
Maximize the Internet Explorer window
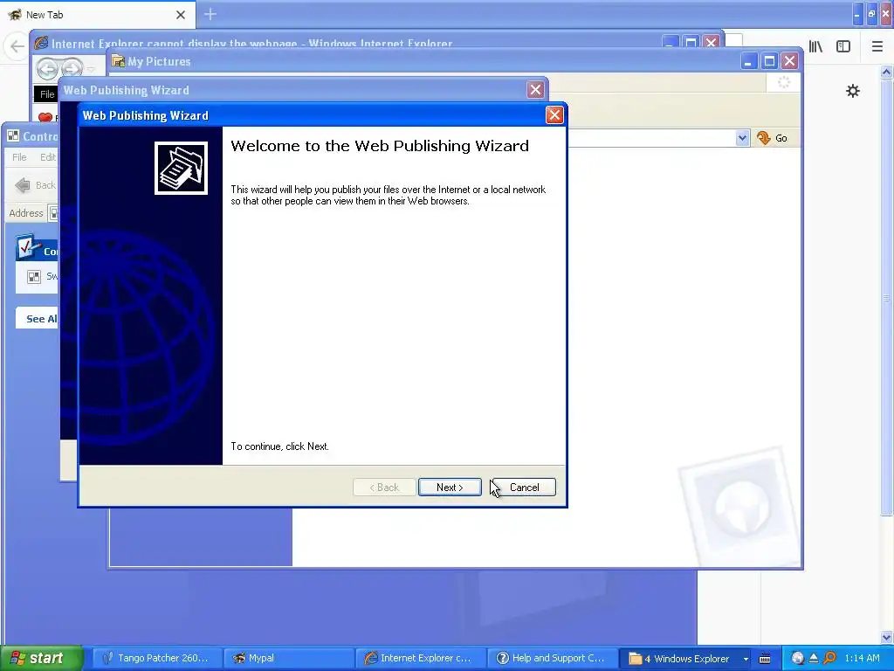(691, 43)
